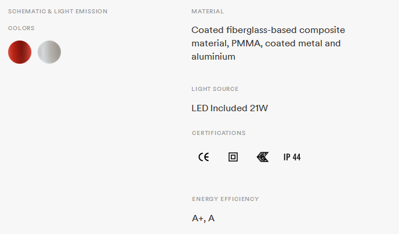Choose the silver color swatch
The image size is (399, 234).
point(49,52)
